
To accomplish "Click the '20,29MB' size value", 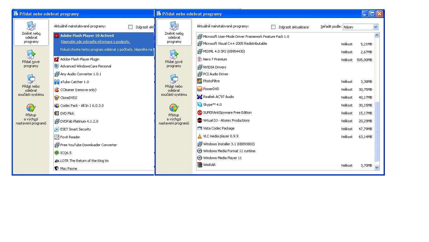I will [x=365, y=121].
